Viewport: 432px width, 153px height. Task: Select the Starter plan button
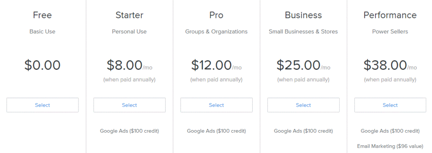130,105
